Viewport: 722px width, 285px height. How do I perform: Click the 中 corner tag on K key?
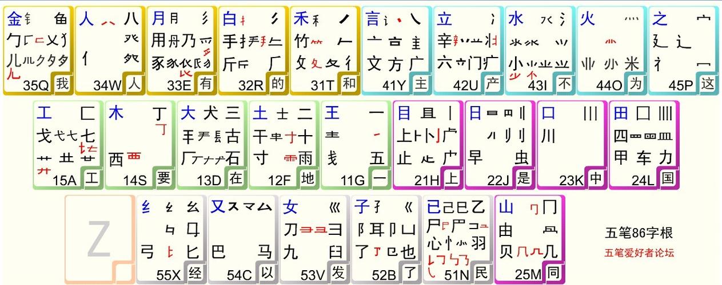coord(596,178)
